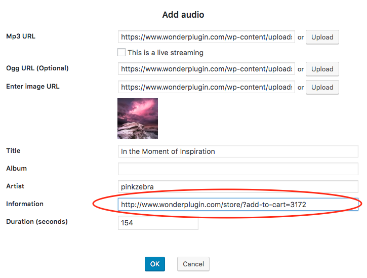
Task: Click the Upload button beside Mp3 URL
Action: tap(322, 37)
